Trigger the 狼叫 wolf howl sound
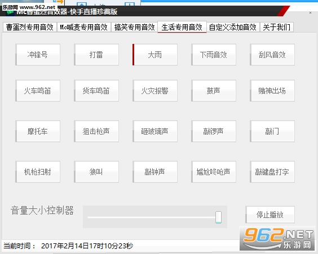Screen dimensions: 318x254 click(x=96, y=172)
